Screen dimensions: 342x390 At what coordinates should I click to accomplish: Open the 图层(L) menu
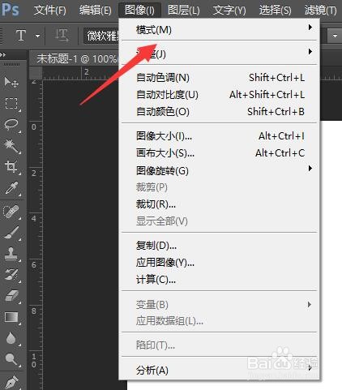coord(184,11)
